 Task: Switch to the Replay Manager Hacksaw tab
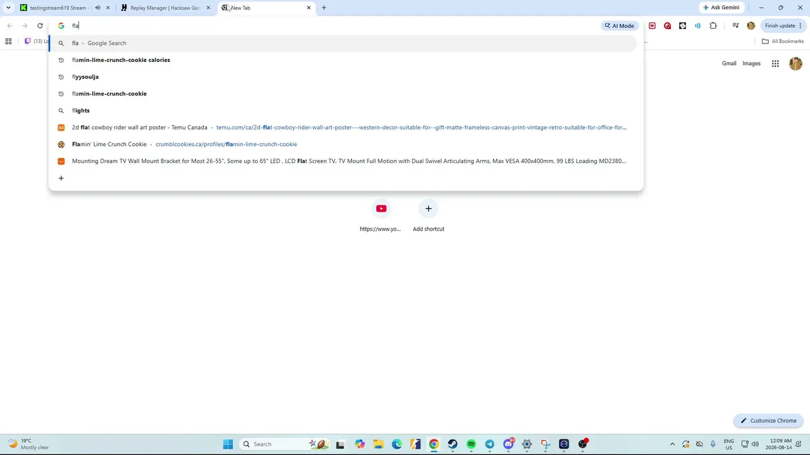165,8
